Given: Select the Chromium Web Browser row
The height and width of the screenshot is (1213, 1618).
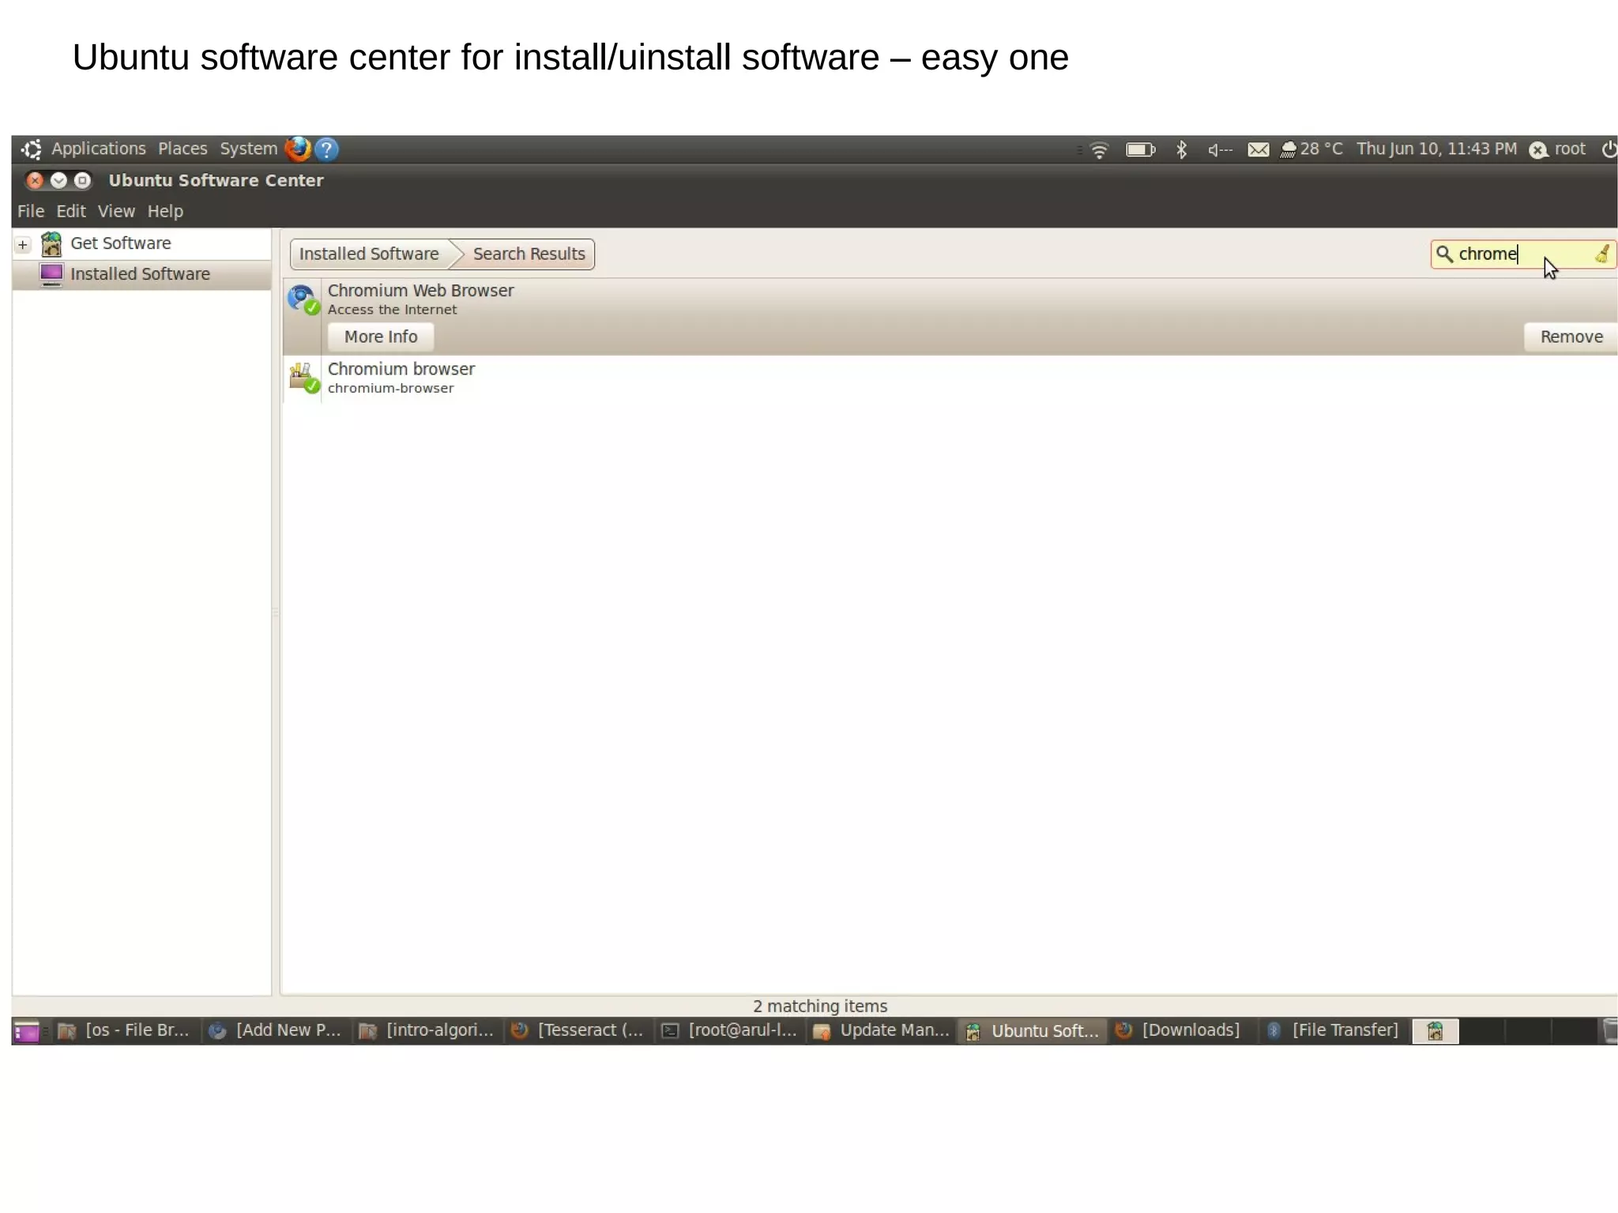Looking at the screenshot, I should (x=950, y=317).
